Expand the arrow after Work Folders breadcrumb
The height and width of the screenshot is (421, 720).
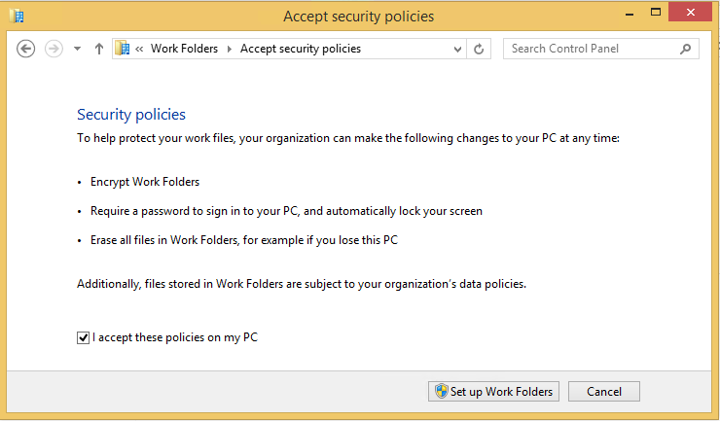(229, 49)
